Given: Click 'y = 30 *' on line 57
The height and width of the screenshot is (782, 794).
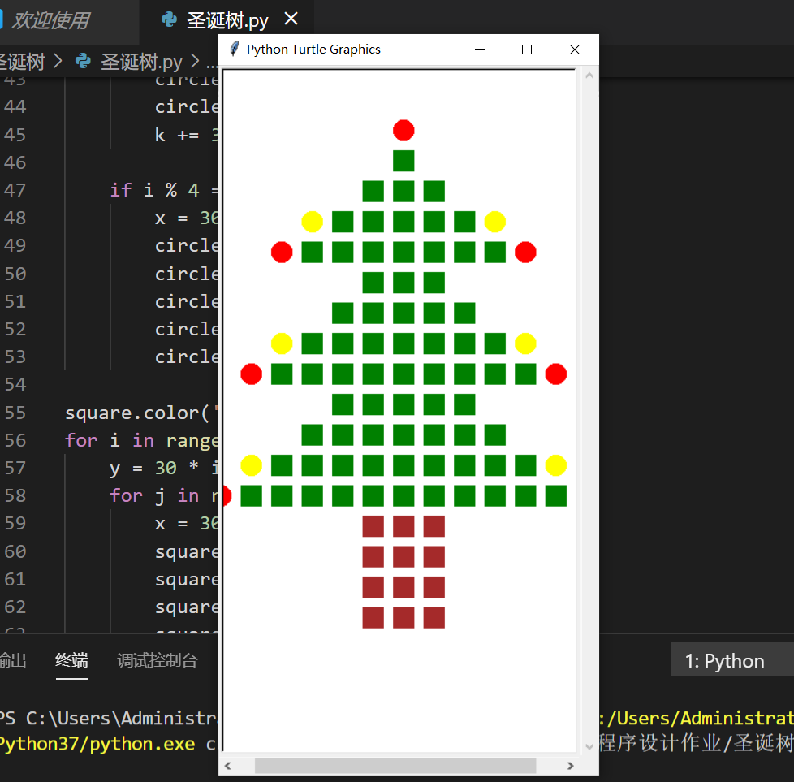Looking at the screenshot, I should [x=154, y=468].
